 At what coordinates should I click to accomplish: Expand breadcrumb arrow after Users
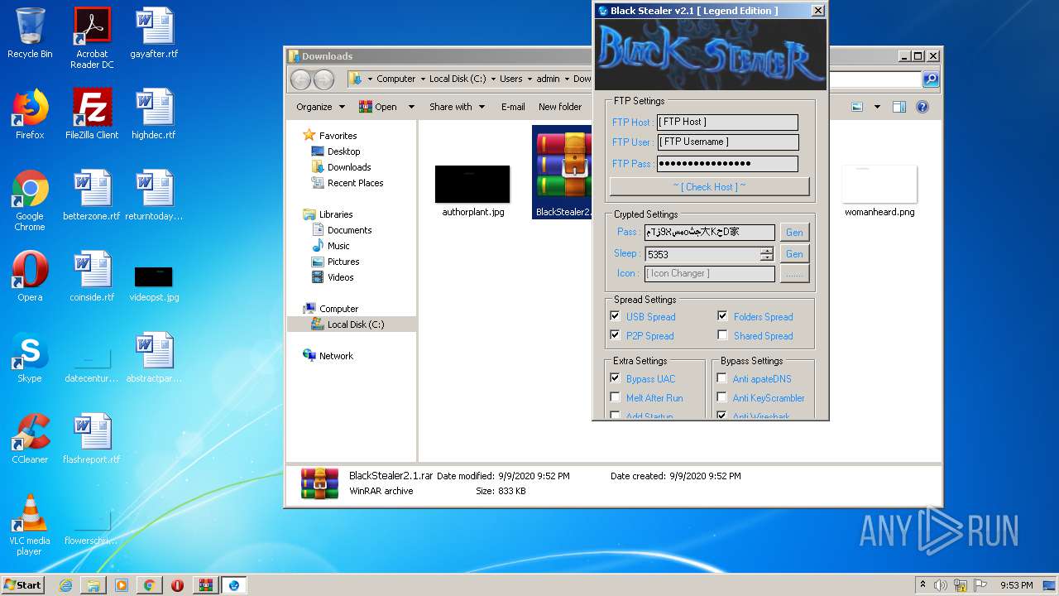coord(529,79)
